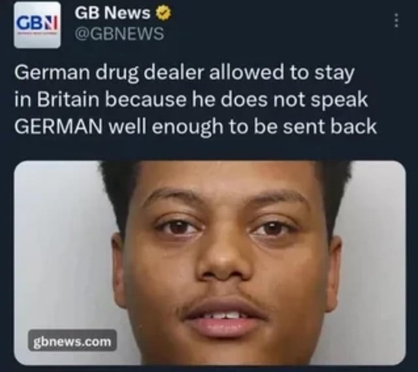Open the gbnews.com link card image
The height and width of the screenshot is (372, 418).
[x=210, y=263]
